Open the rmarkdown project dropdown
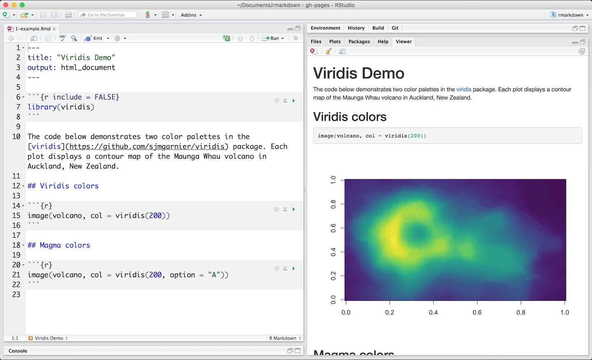 pos(569,15)
